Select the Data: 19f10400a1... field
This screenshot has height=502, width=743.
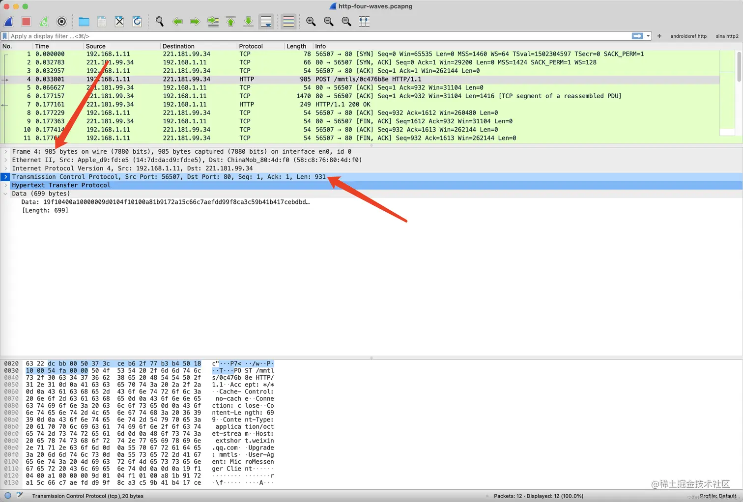pos(166,202)
